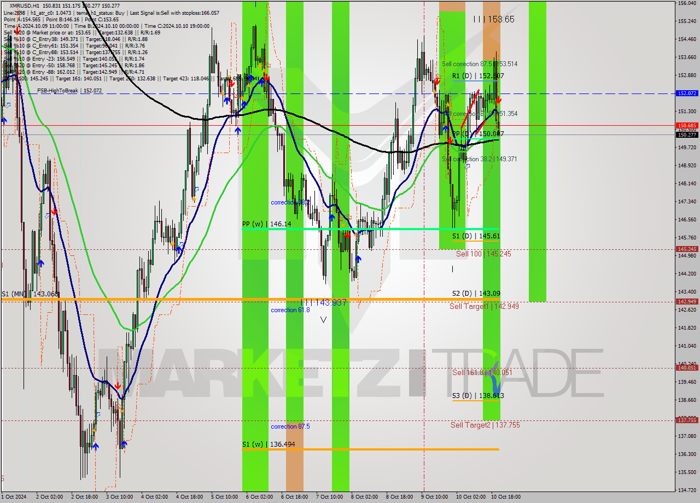Viewport: 700px width, 503px height.
Task: Click the Sell Target1 | 142.949 label
Action: point(484,307)
